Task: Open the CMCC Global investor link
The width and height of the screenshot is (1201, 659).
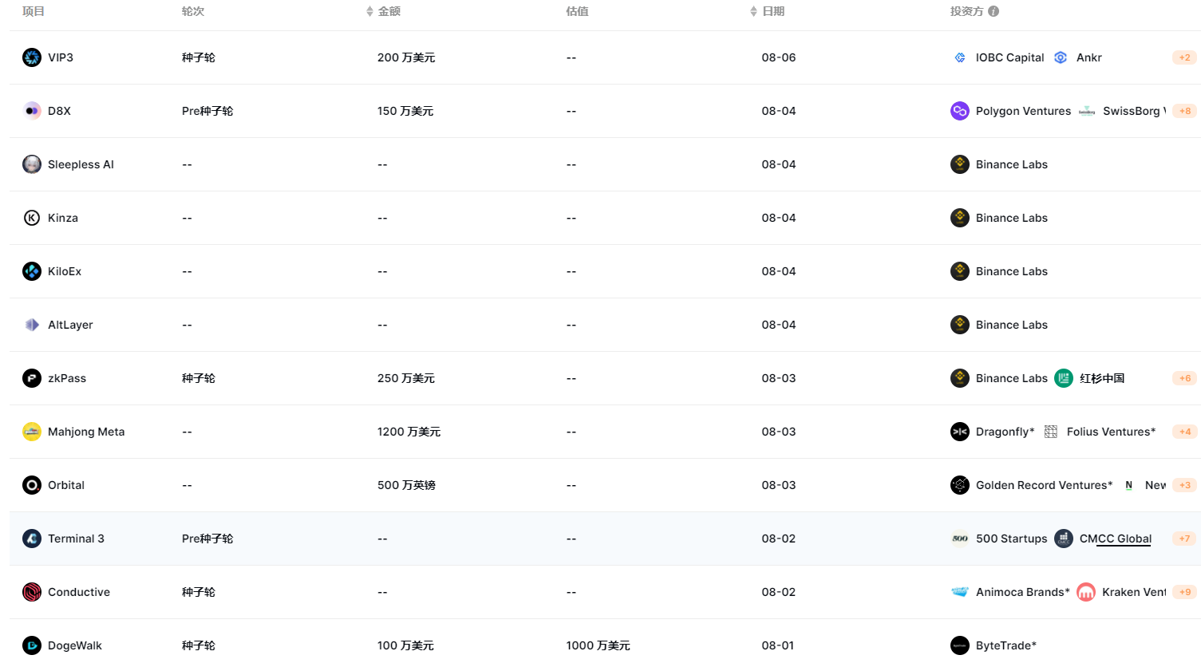Action: coord(1115,539)
